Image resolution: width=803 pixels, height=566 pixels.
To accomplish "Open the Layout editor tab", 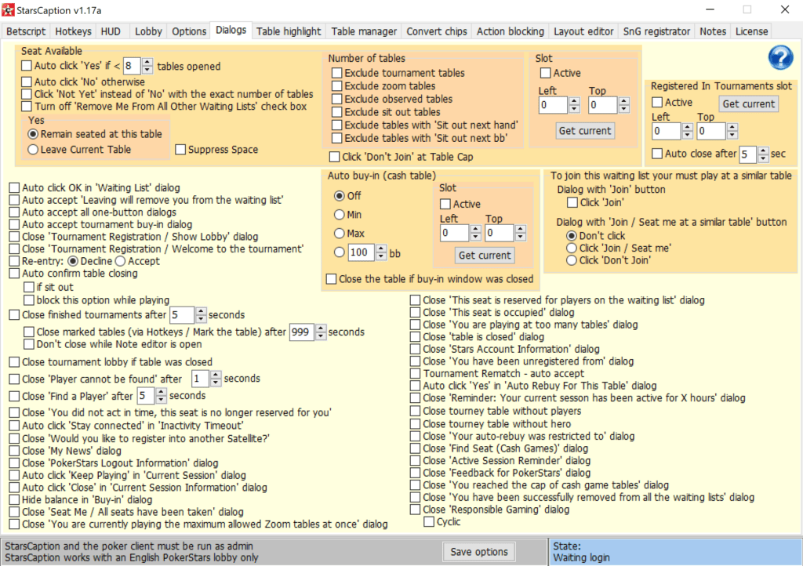I will [583, 31].
